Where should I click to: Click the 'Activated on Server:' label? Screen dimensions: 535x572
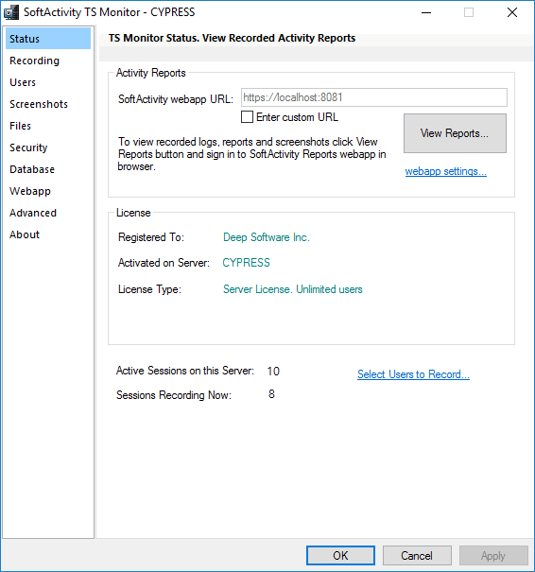(x=164, y=263)
